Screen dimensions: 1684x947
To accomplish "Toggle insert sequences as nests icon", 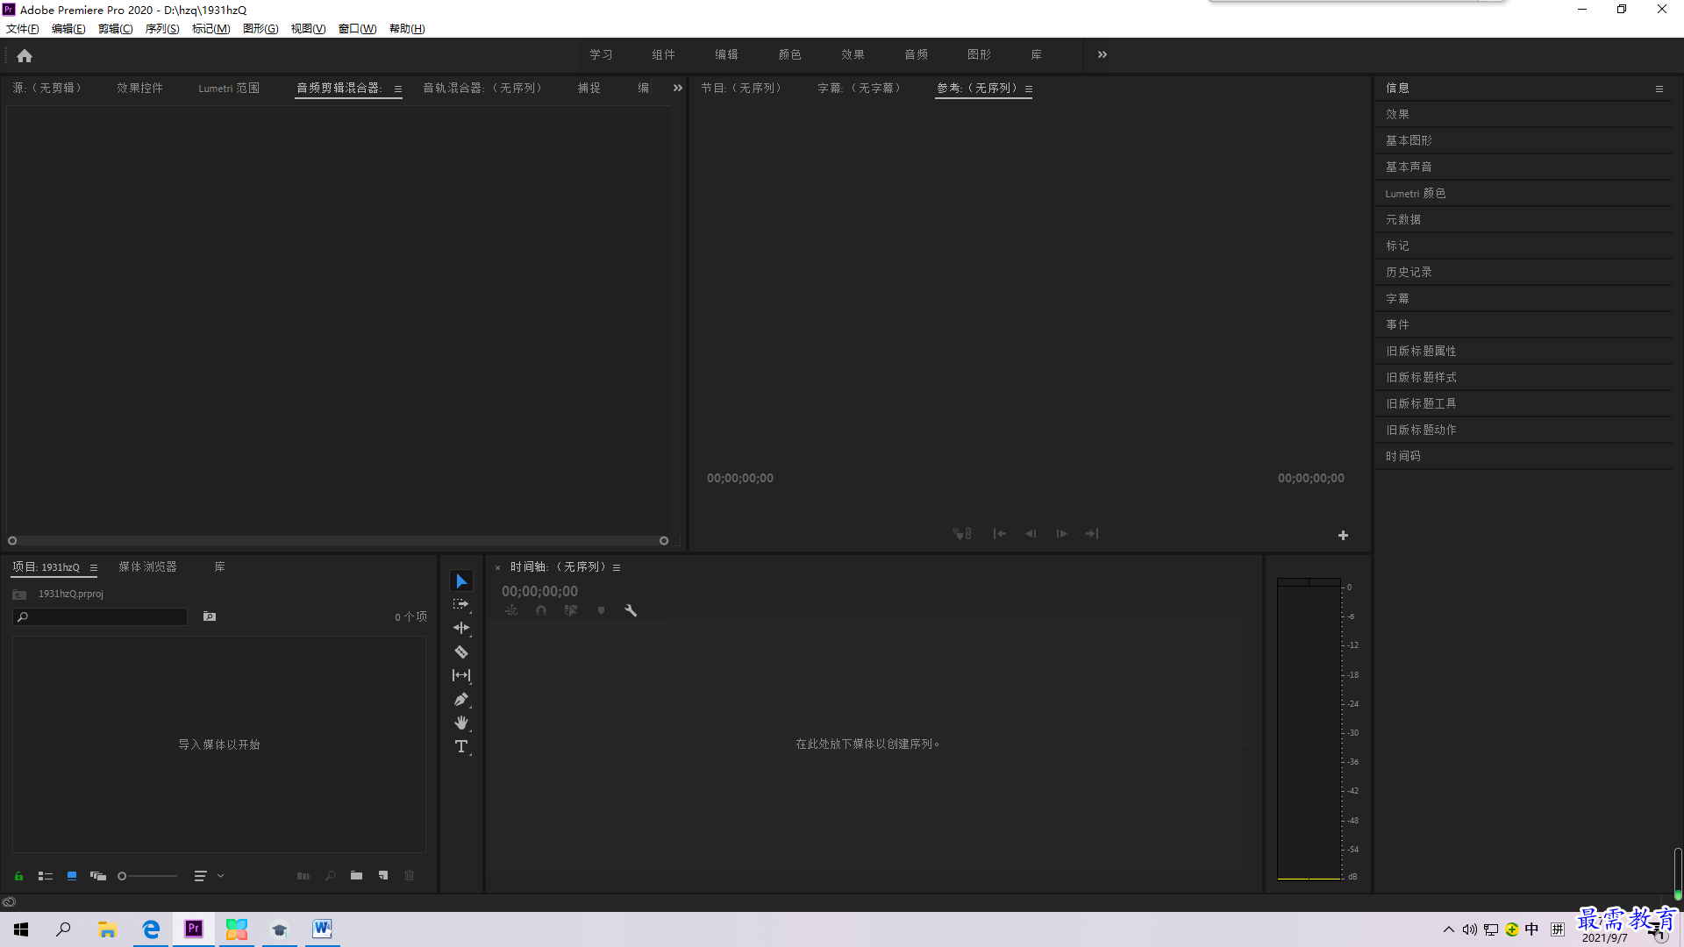I will pyautogui.click(x=511, y=610).
